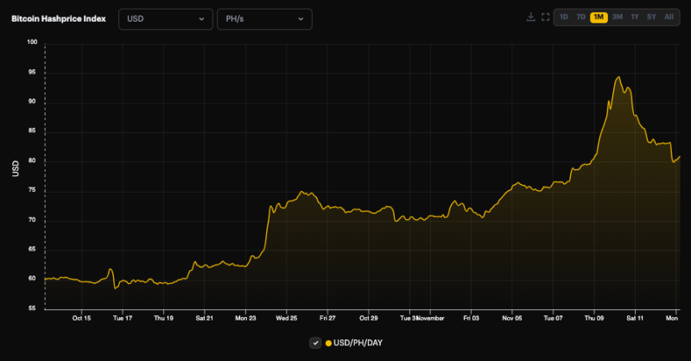Viewport: 691px width, 361px height.
Task: Click the chart line's highest peak
Action: tap(618, 78)
